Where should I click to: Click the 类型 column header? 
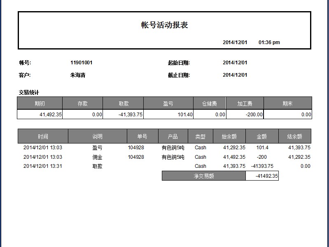click(200, 136)
